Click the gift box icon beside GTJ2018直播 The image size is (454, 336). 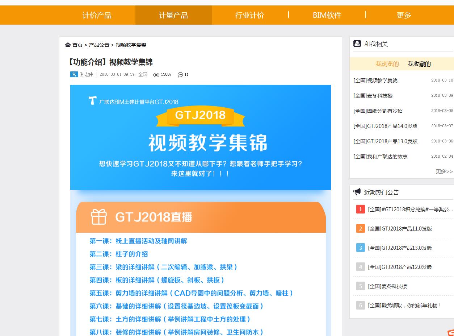(x=98, y=217)
